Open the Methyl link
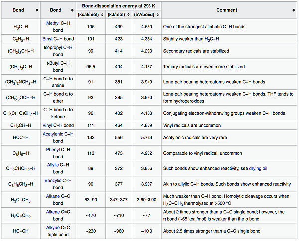Viewport: 299px width, 241px height. click(x=53, y=23)
